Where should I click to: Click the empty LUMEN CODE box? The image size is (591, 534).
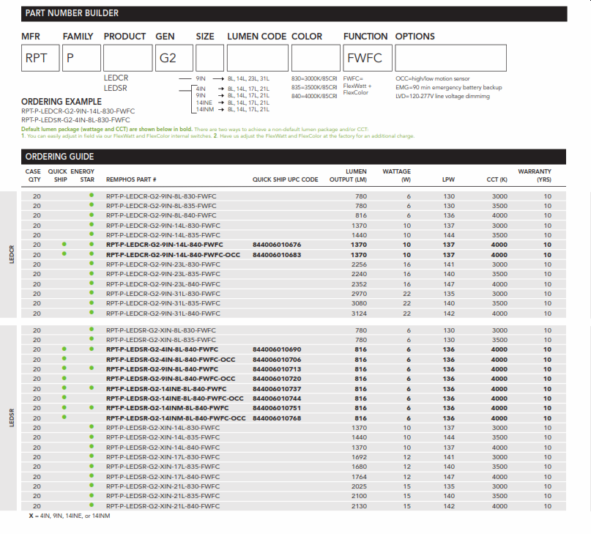(258, 58)
